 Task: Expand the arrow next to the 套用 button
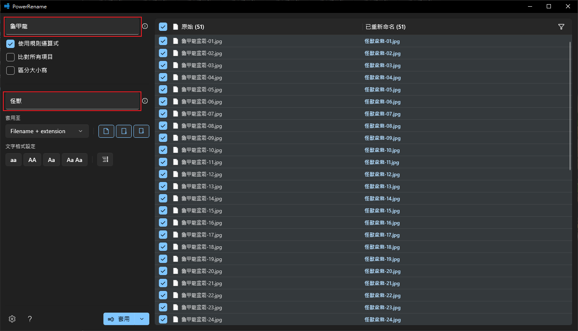142,319
